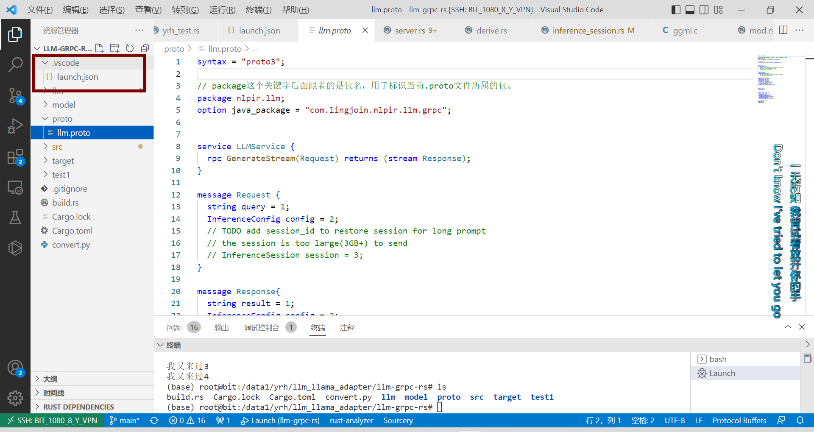
Task: Switch to the 调试控制台 debug console tab
Action: point(270,327)
